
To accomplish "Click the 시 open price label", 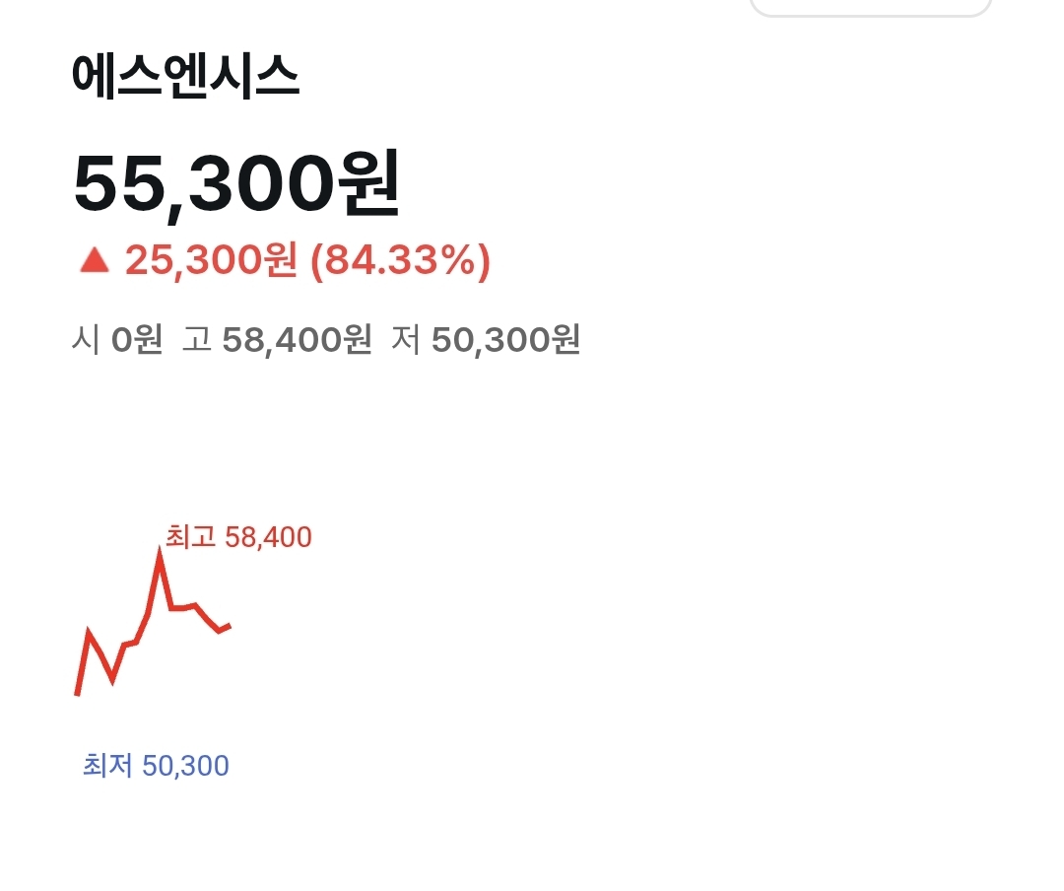I will tap(85, 340).
